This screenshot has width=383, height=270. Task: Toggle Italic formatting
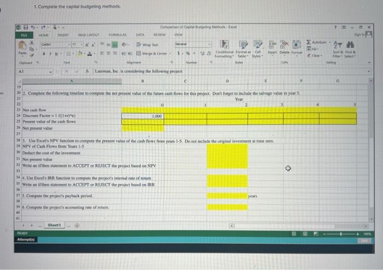tap(50, 54)
